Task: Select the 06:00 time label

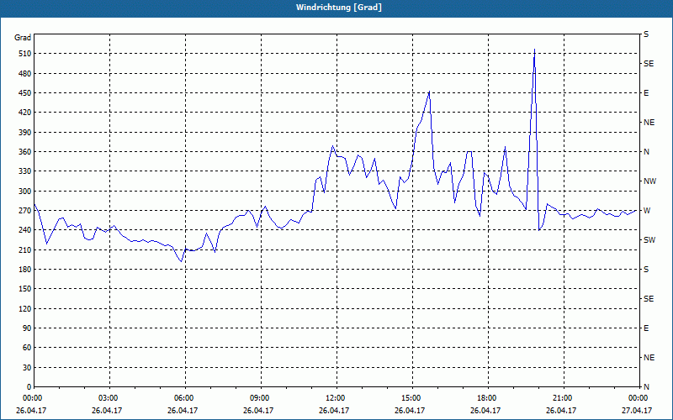Action: click(x=183, y=397)
